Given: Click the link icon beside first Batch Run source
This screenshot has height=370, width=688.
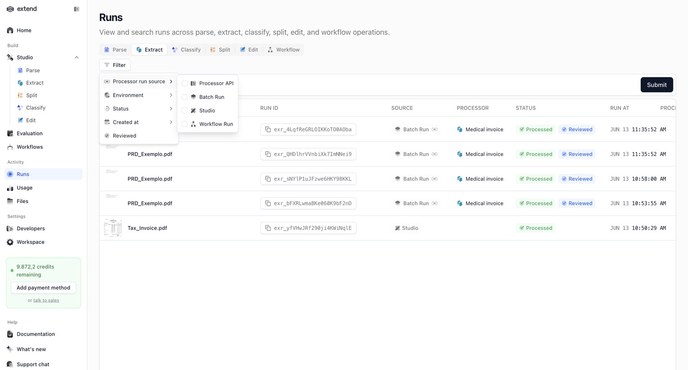Looking at the screenshot, I should click(x=435, y=130).
